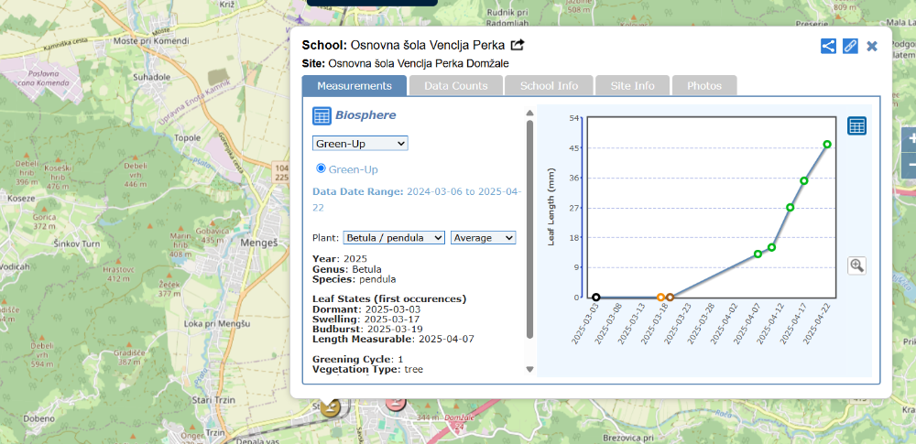
Task: Click the copy link icon
Action: [850, 46]
